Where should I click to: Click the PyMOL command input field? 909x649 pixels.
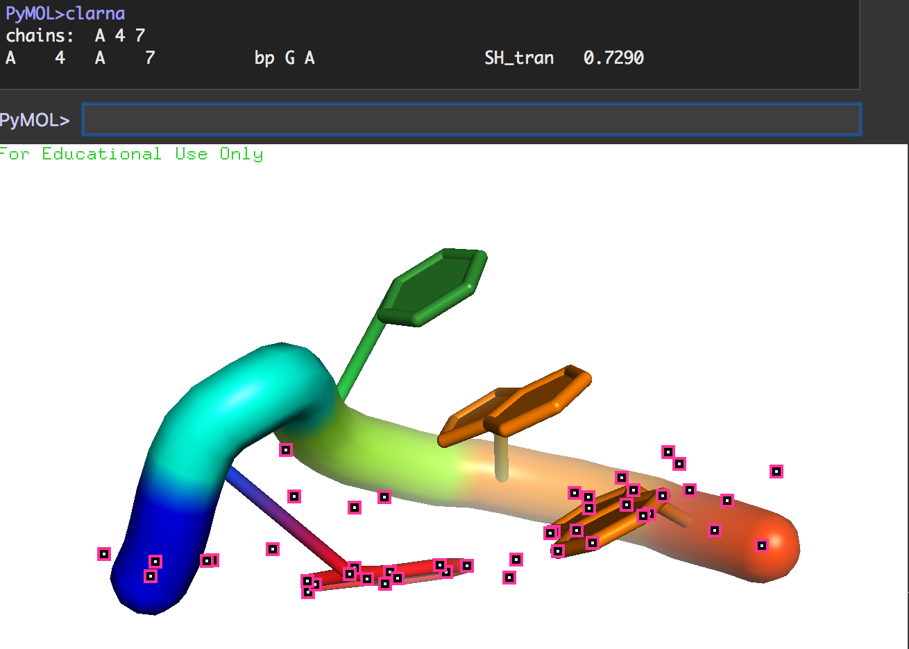tap(471, 120)
